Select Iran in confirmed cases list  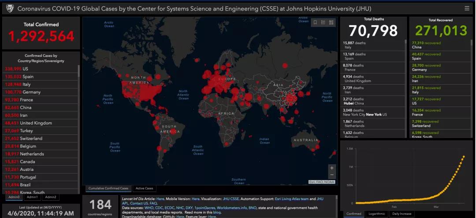(40, 115)
